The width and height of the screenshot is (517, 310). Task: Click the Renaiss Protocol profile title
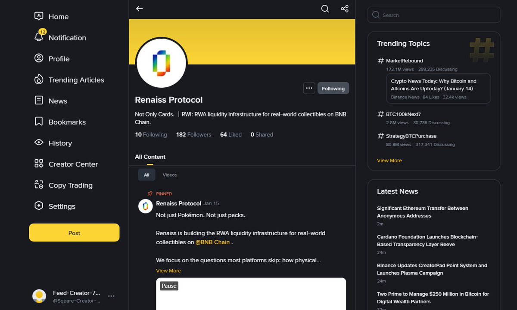pyautogui.click(x=168, y=100)
